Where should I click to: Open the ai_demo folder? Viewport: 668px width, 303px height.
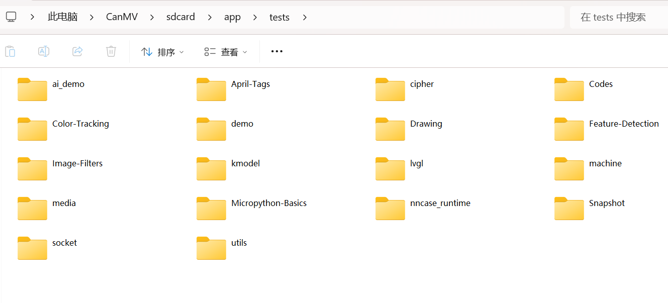[33, 89]
